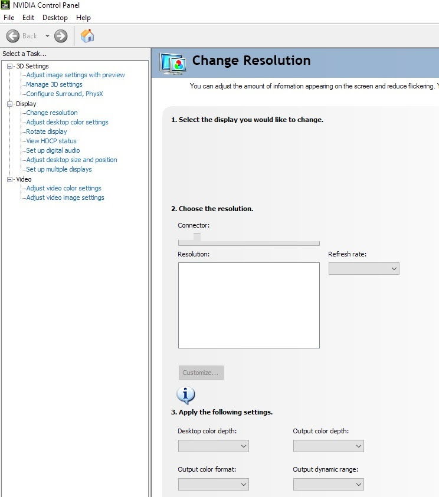
Task: Open the Desktop color depth dropdown
Action: (x=214, y=446)
